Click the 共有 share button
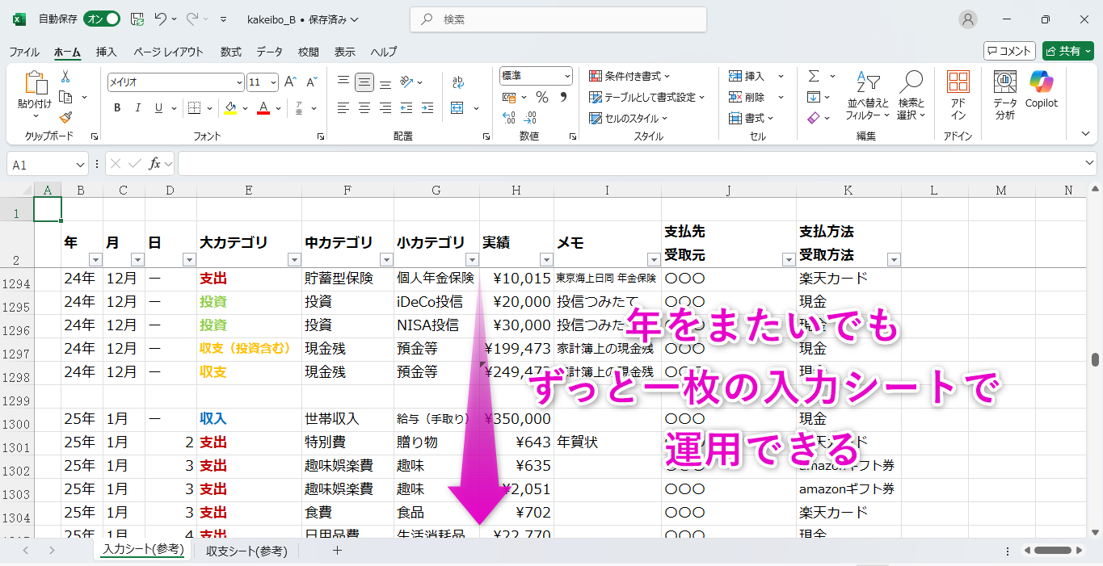Image resolution: width=1103 pixels, height=566 pixels. [1067, 51]
